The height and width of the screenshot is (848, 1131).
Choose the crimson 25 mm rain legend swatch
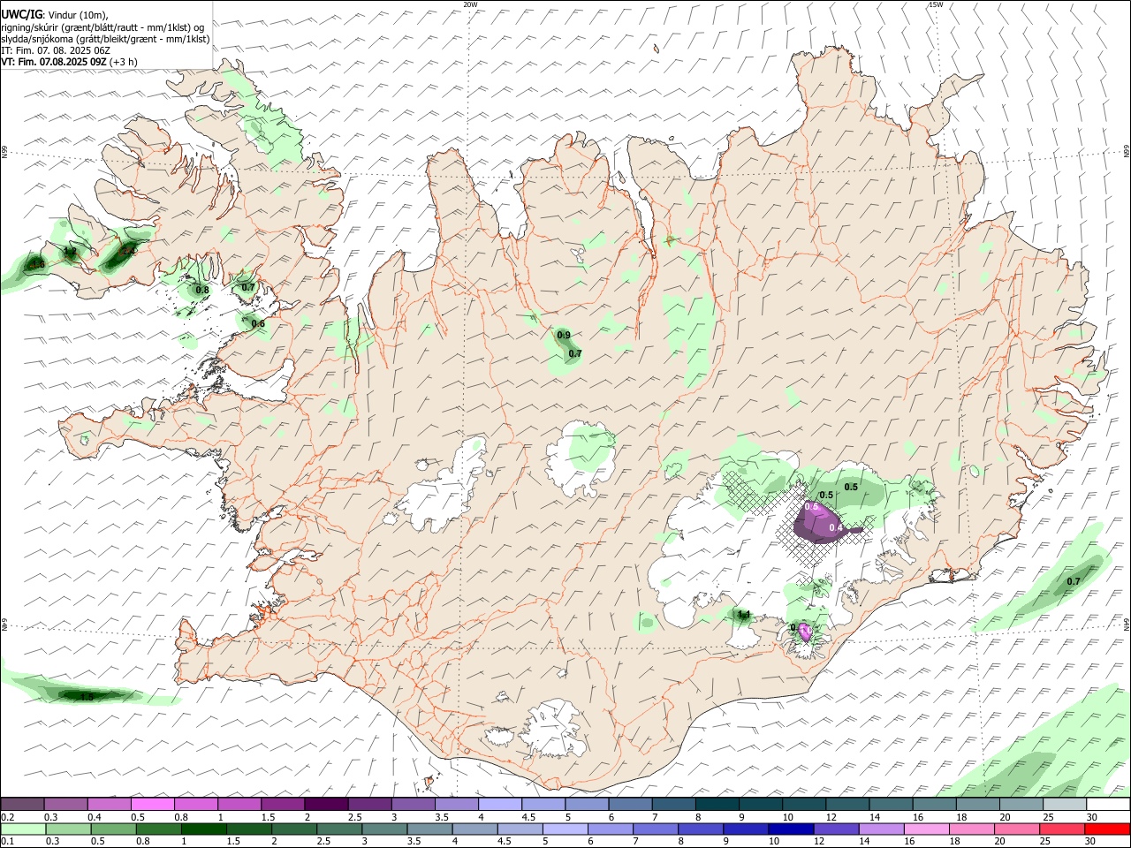pyautogui.click(x=1062, y=829)
